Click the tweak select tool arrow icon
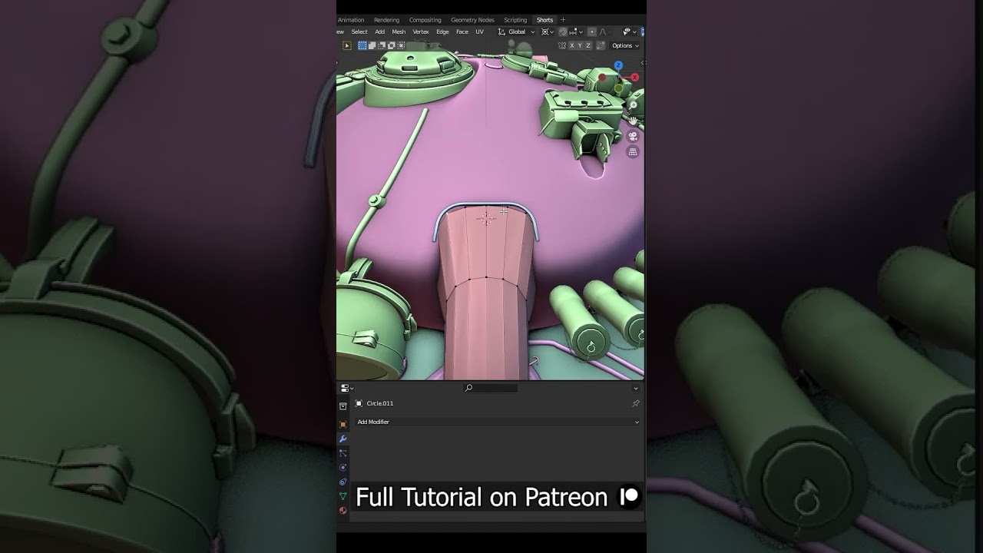The width and height of the screenshot is (983, 553). point(346,45)
